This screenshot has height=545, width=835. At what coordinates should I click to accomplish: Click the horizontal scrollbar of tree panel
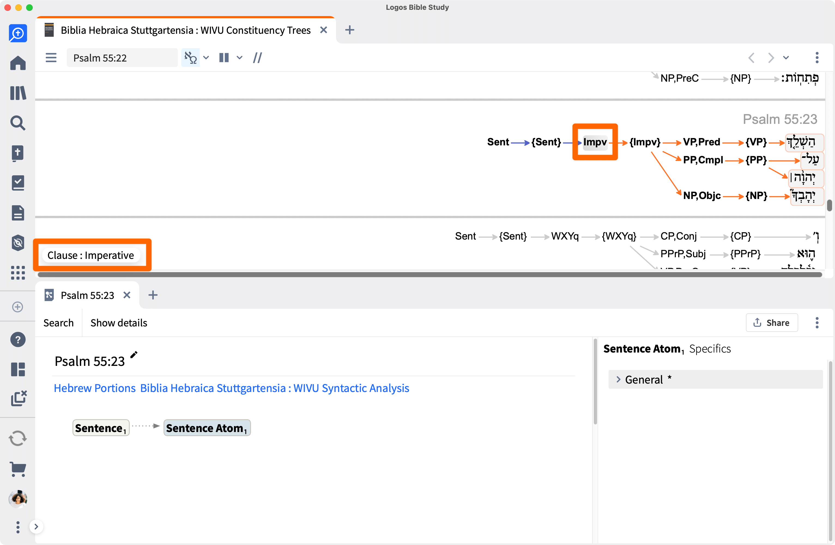coord(430,275)
